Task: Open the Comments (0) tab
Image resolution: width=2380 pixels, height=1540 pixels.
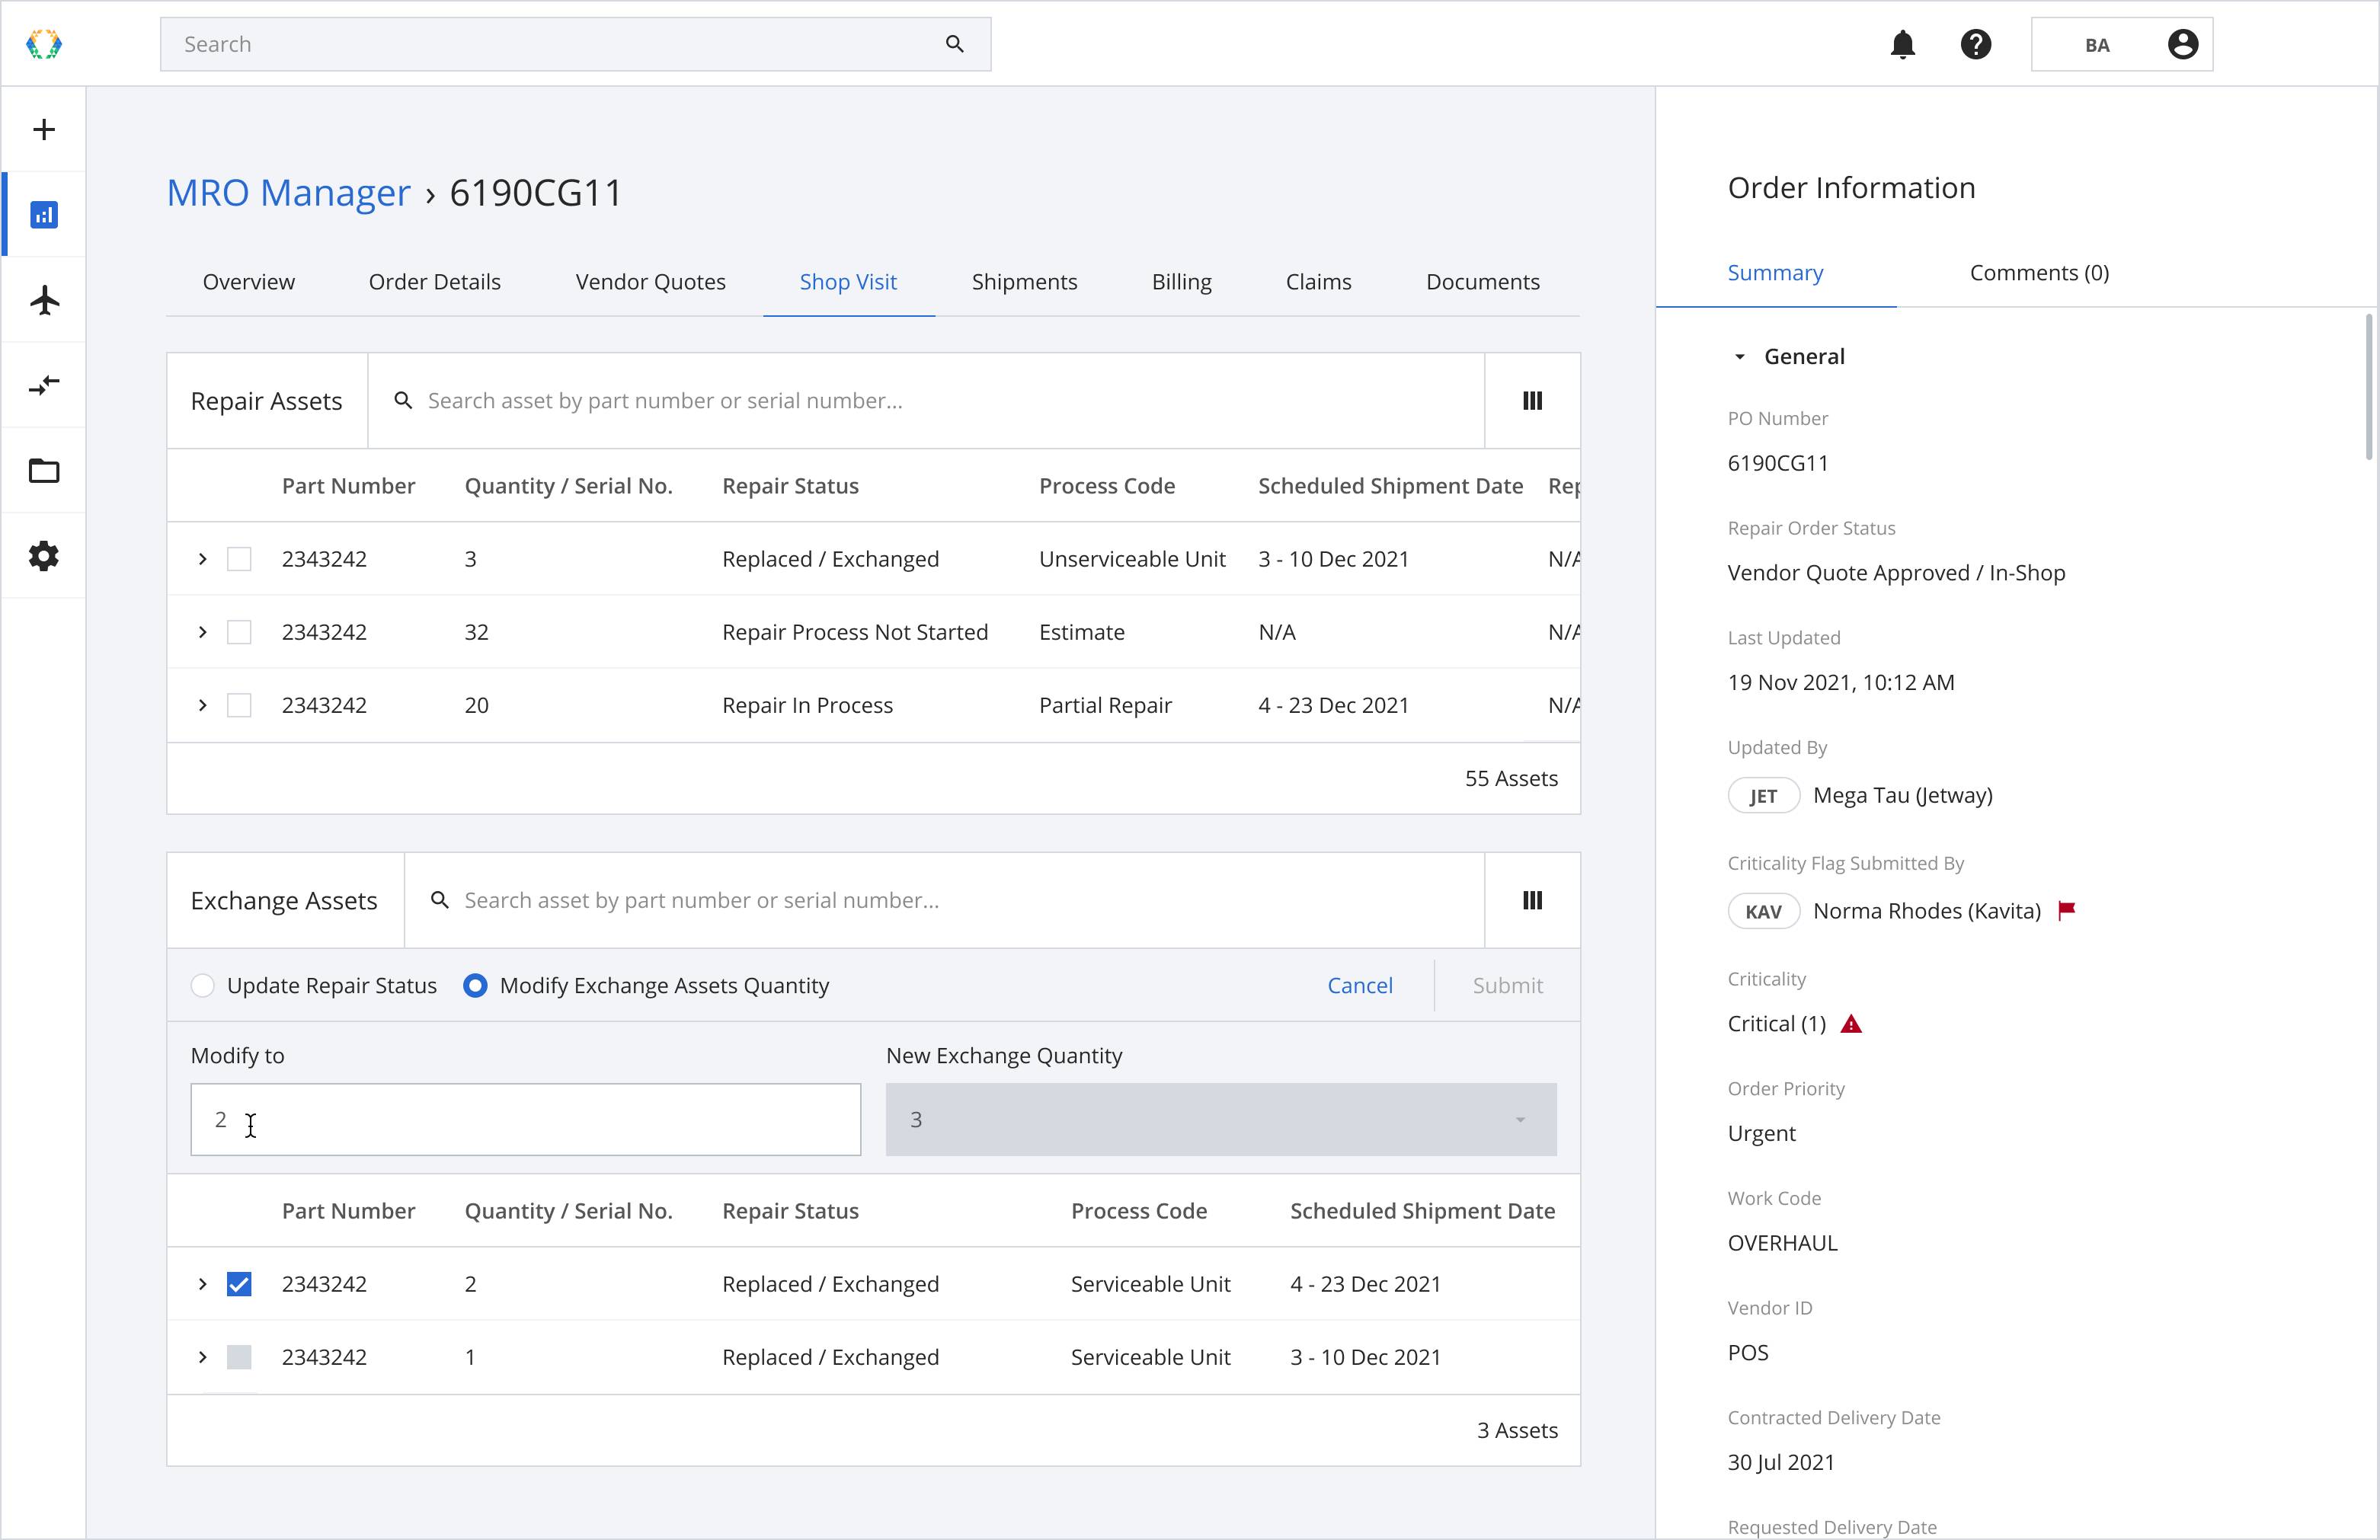Action: [x=2039, y=273]
